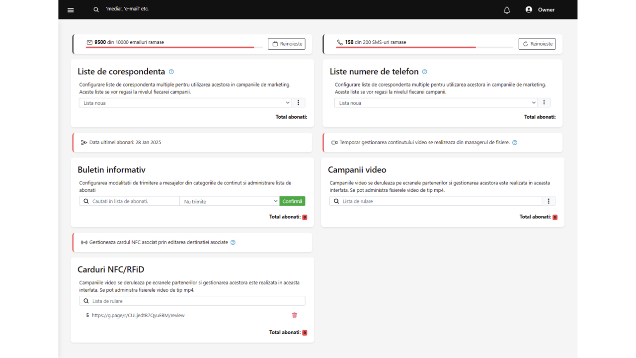Click help icon next to Liste de corespondenta
Screen dimensions: 636x358
pos(171,72)
